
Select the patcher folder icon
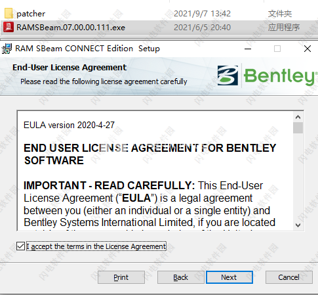(9, 13)
